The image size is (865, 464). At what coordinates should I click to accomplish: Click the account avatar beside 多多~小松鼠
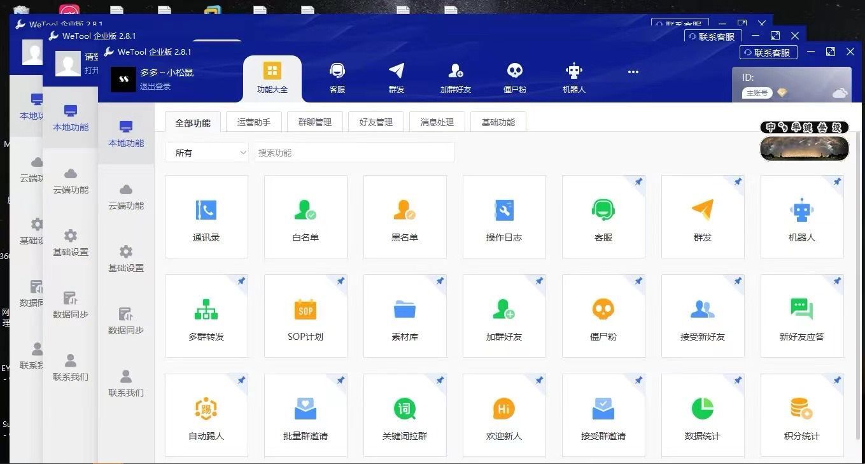coord(123,79)
